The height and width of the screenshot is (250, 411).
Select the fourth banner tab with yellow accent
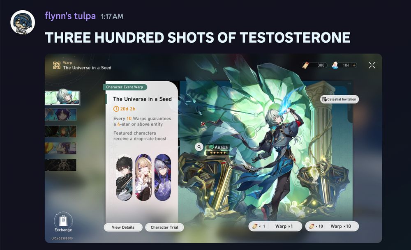[60, 148]
